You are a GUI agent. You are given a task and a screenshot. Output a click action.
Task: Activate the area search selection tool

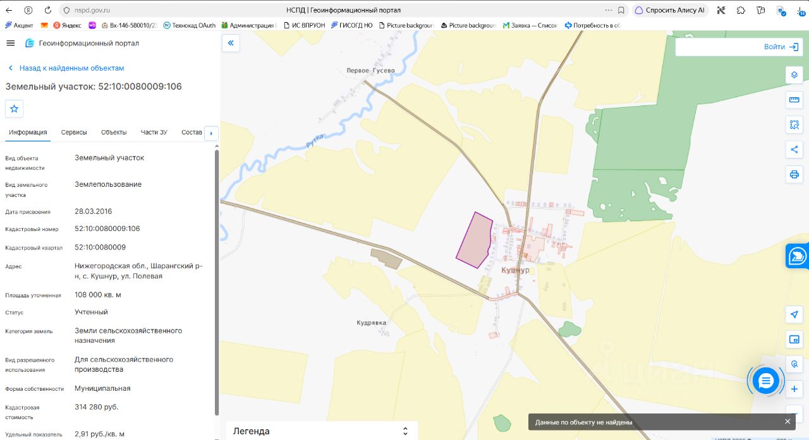[x=794, y=124]
